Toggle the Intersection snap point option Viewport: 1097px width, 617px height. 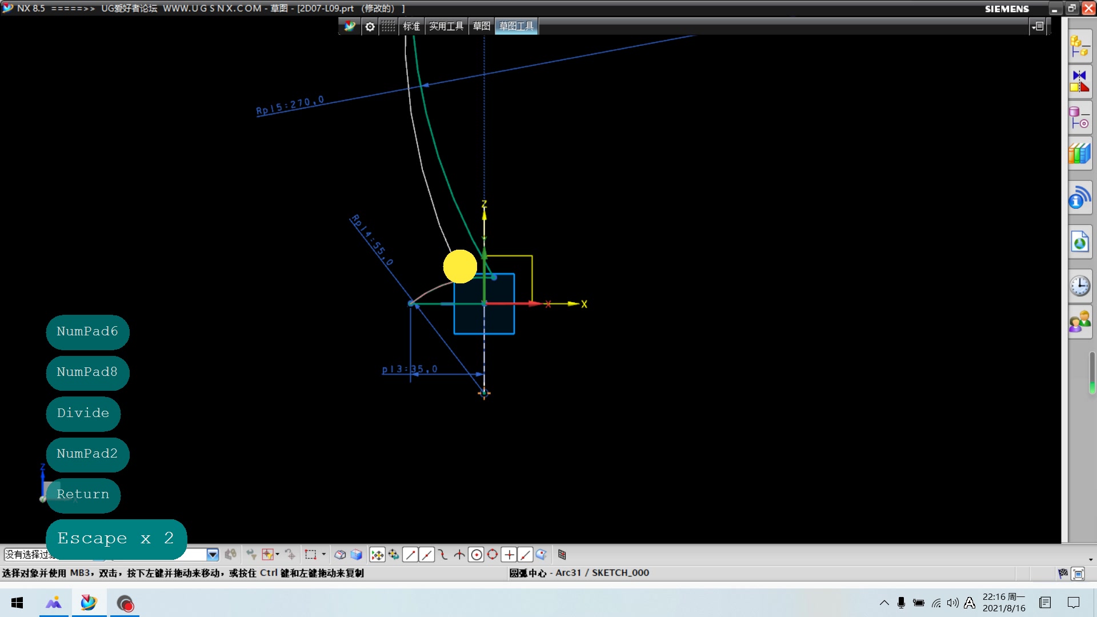(459, 555)
